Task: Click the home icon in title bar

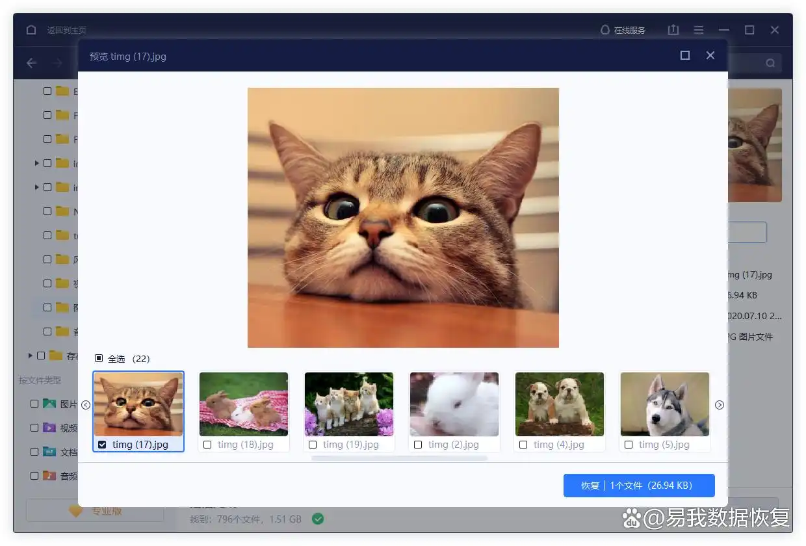Action: [31, 30]
